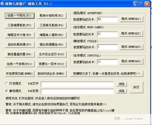Select the 打包模式 radio button
The width and height of the screenshot is (152, 125).
pos(7,83)
